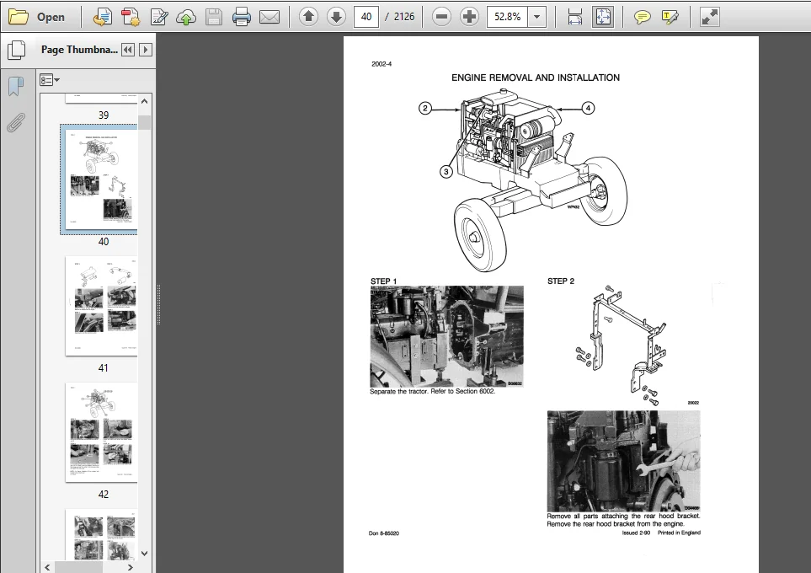Click the Save floppy disk icon
Viewport: 811px width, 573px height.
point(214,17)
